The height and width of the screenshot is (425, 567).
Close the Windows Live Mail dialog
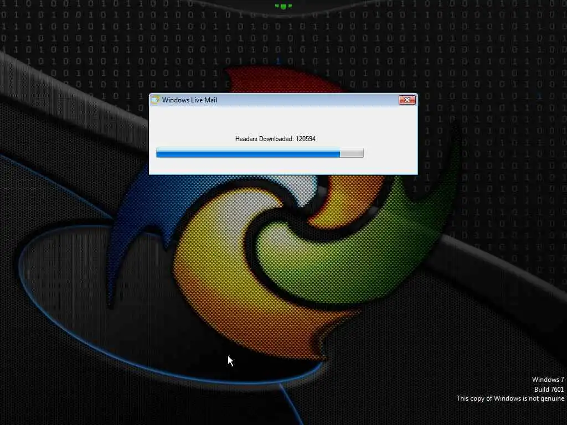(407, 100)
